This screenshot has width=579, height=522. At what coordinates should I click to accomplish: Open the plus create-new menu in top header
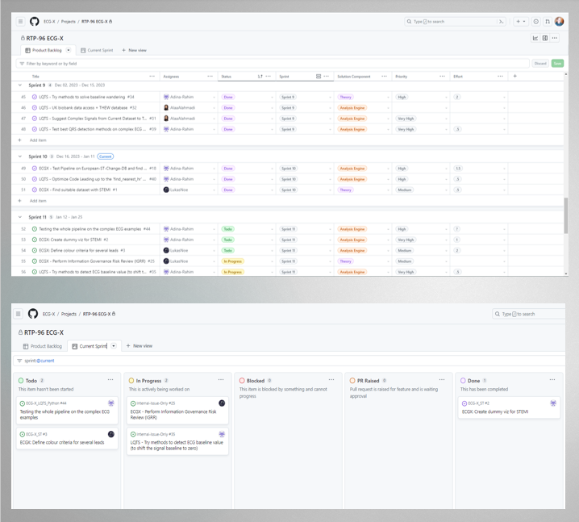coord(521,22)
